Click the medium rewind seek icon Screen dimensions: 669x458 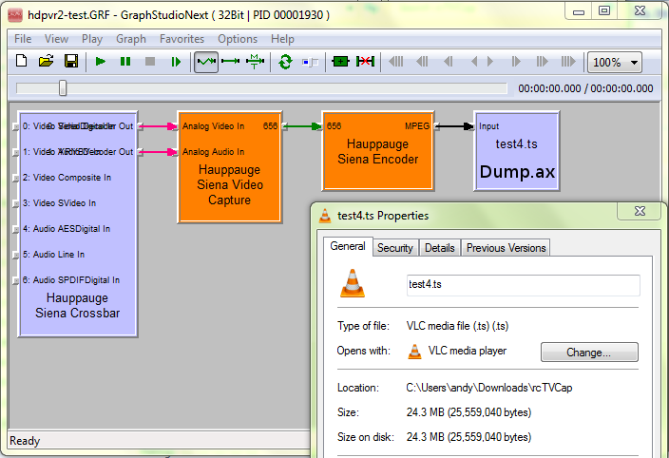[x=422, y=62]
